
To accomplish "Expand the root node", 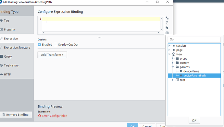I will (x=173, y=80).
